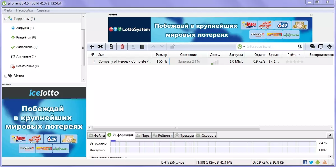Screen dimensions: 336x167
Task: Click the Start download arrow icon
Action: click(x=133, y=47)
